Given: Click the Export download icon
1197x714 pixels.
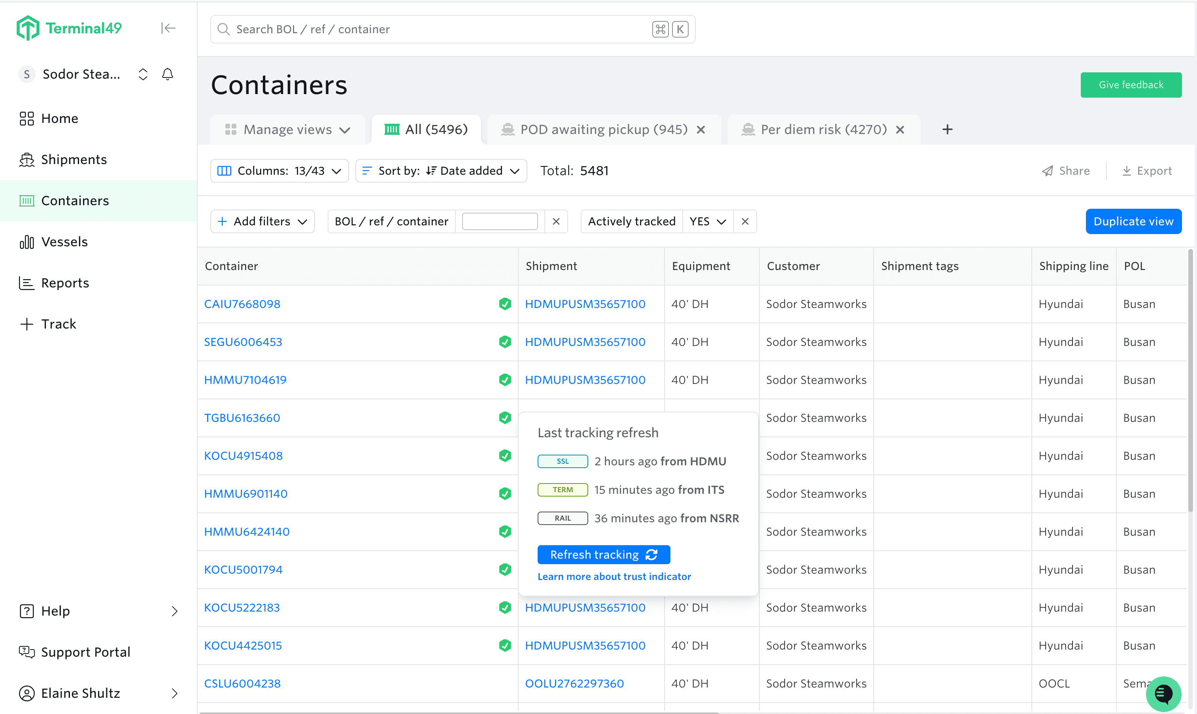Looking at the screenshot, I should pyautogui.click(x=1127, y=171).
